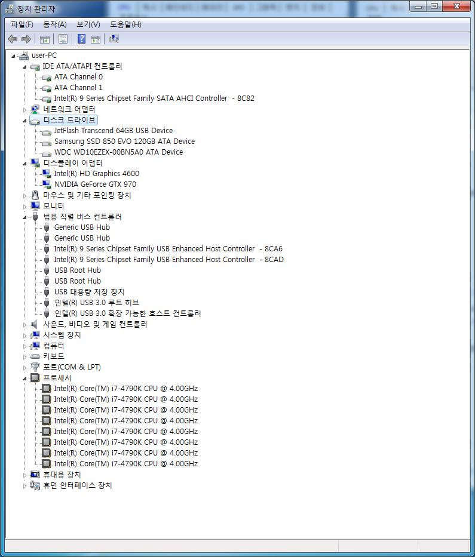
Task: Select USB Enhanced Host Controller - 8CAD
Action: coord(168,260)
